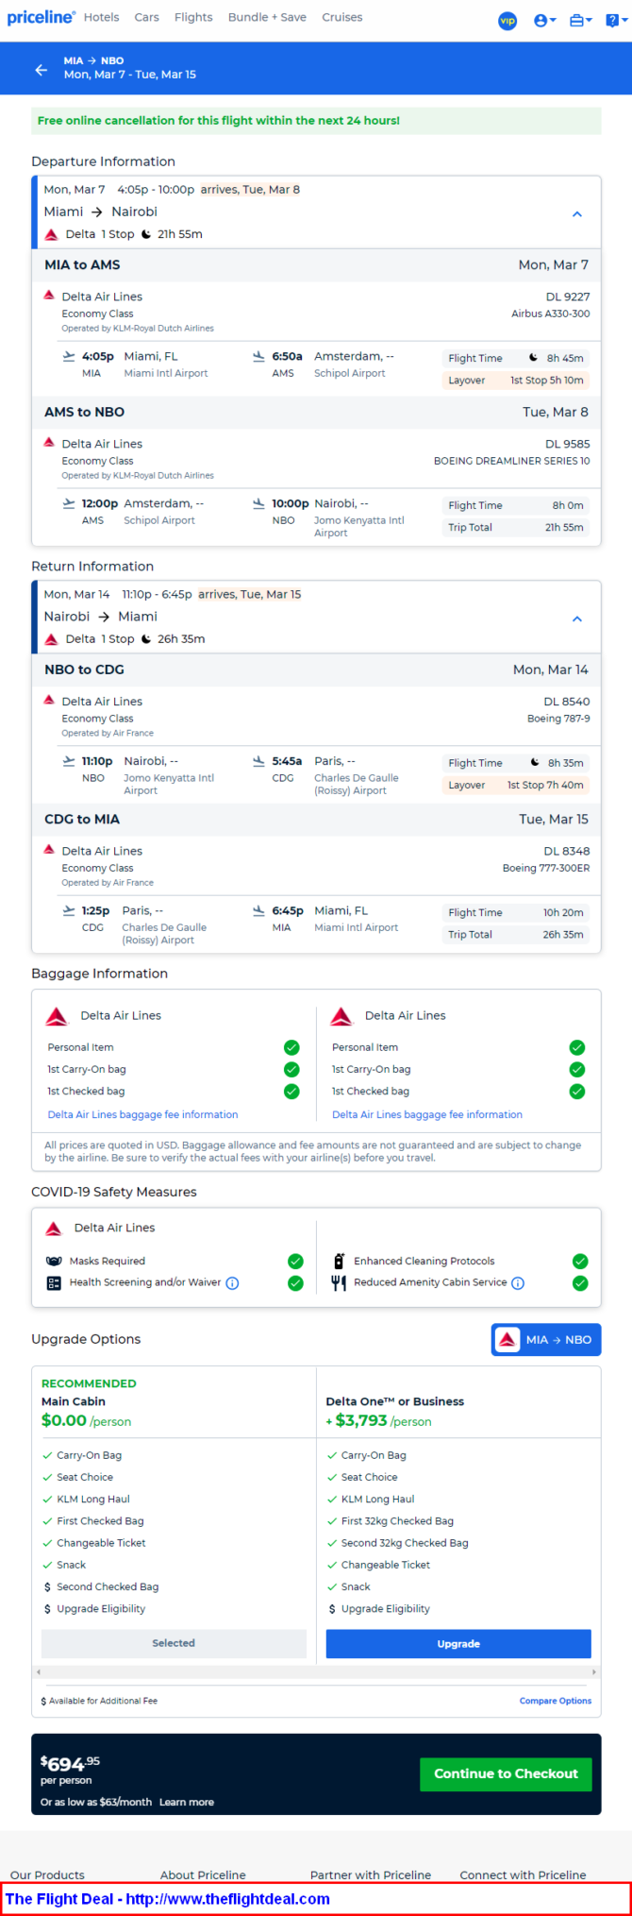Screen dimensions: 632x1916
Task: Open the help question mark icon
Action: coord(615,20)
